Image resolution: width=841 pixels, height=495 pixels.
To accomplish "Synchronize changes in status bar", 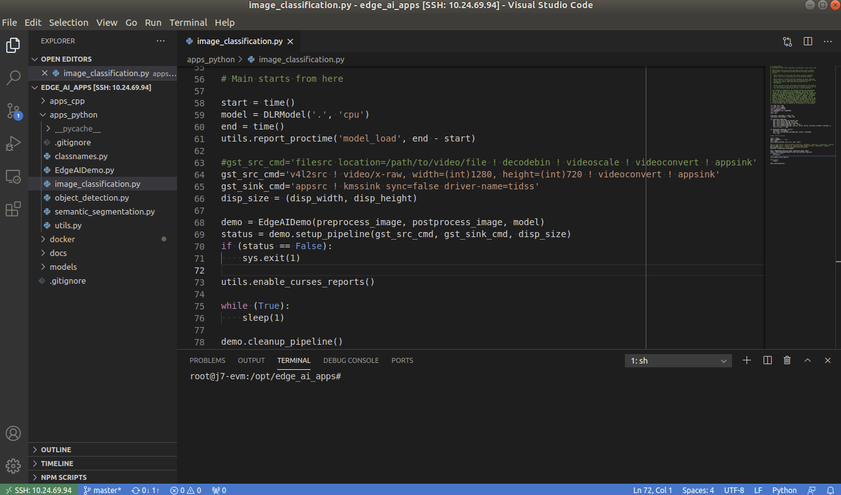I will pyautogui.click(x=146, y=490).
